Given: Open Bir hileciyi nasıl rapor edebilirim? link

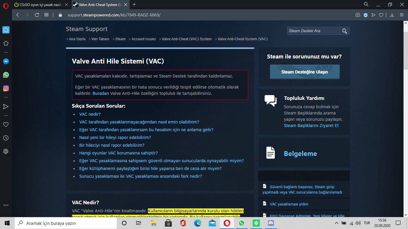Looking at the screenshot, I should coord(112,145).
